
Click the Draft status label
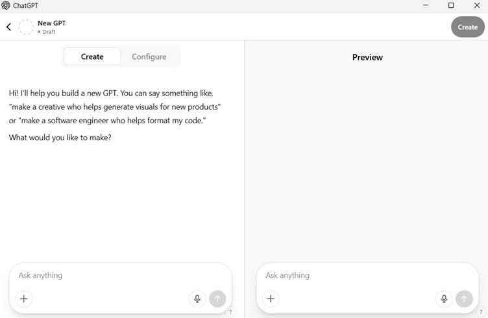pos(49,32)
